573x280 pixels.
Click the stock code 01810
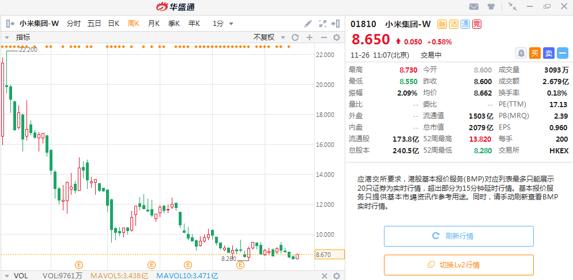point(363,24)
